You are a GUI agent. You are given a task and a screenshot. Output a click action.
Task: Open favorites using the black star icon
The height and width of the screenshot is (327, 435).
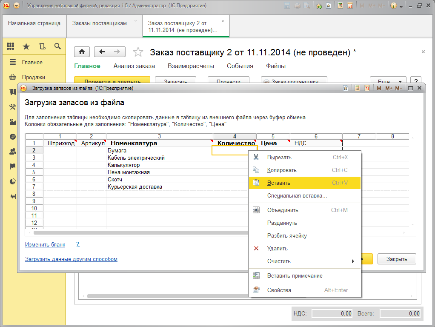[x=26, y=46]
